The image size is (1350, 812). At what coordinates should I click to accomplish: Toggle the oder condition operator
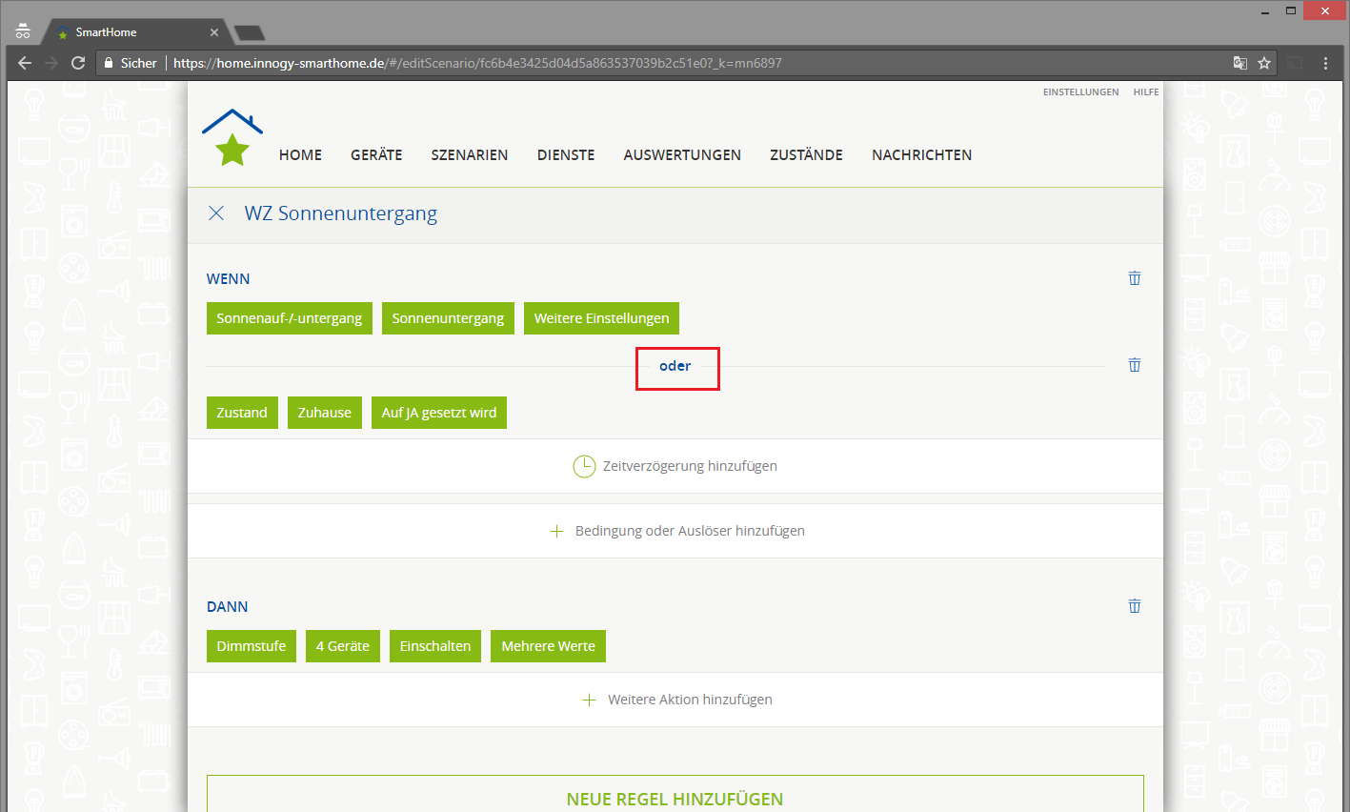pyautogui.click(x=675, y=366)
